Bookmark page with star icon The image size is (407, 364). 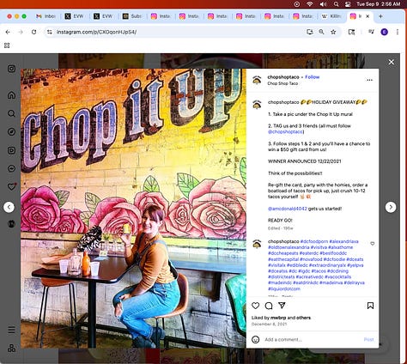[333, 32]
